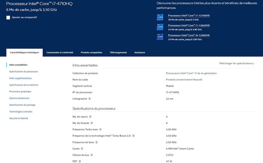Open Processeur Intel Core i9-12900HK link
This screenshot has width=263, height=163.
[189, 35]
